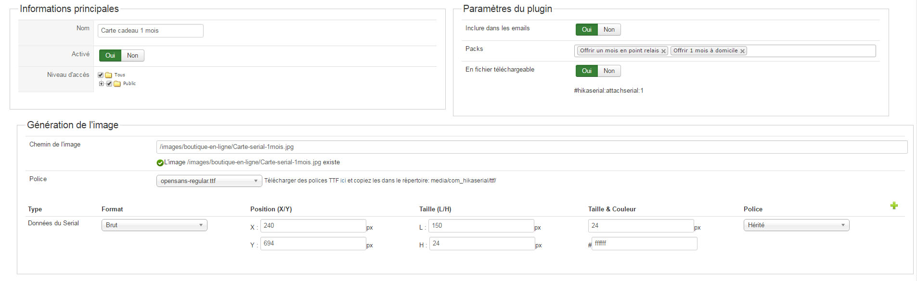This screenshot has height=281, width=917.
Task: Open the Hérité police dropdown
Action: 796,225
